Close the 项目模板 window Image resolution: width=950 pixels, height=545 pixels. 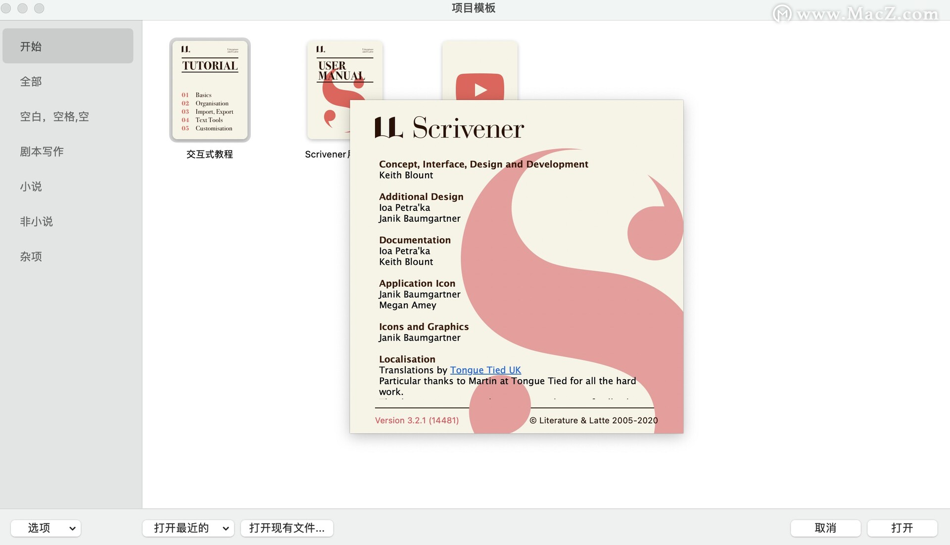(x=6, y=8)
